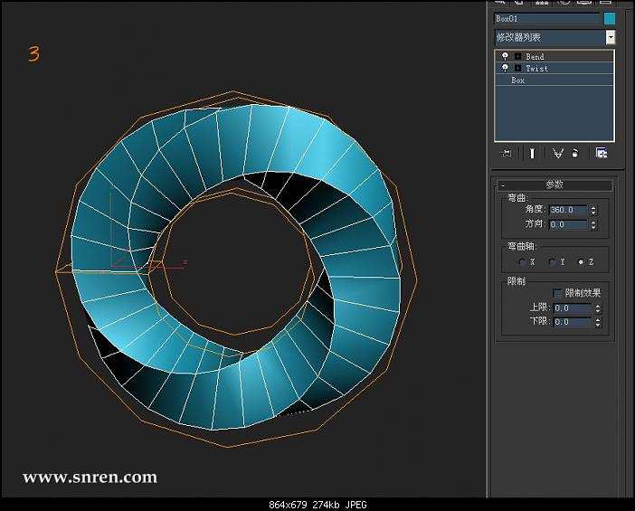Screen dimensions: 635x511
Task: Open Configure Modifier Sets icon
Action: 601,154
